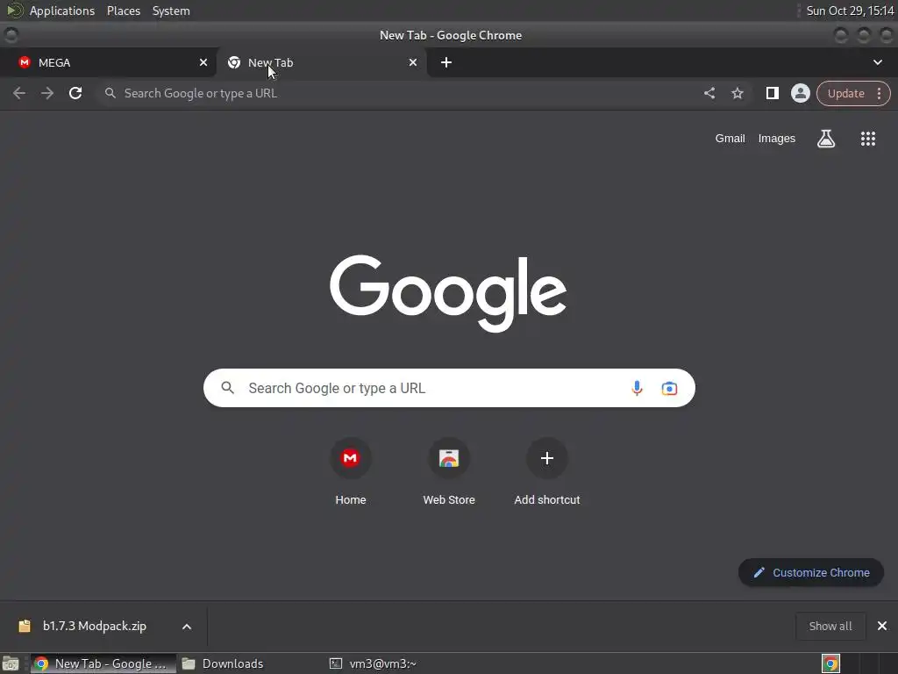Click the Google search box

(449, 388)
